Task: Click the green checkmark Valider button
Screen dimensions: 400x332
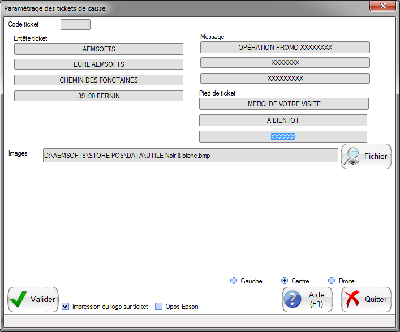Action: point(33,299)
